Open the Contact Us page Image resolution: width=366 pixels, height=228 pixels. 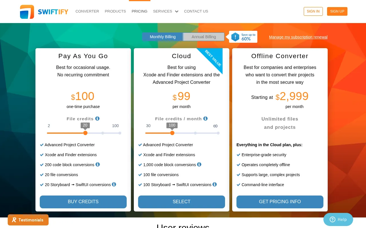[x=196, y=11]
